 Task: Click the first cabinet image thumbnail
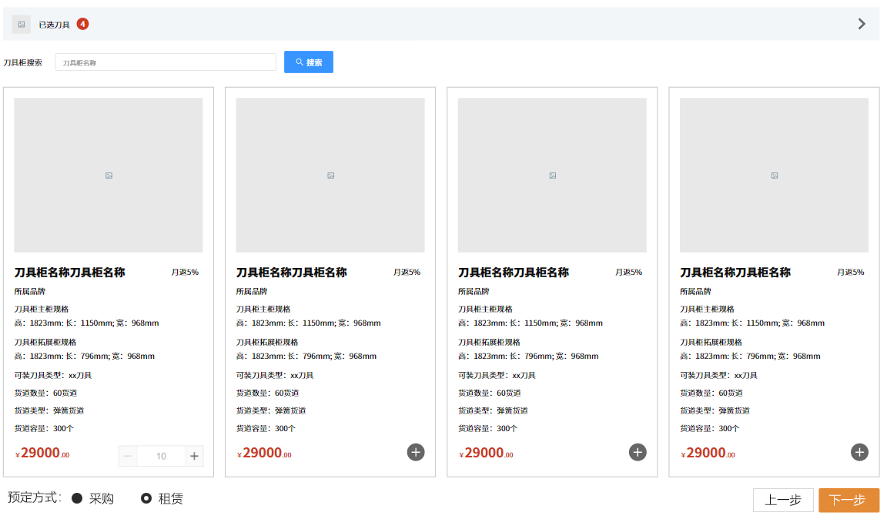tap(109, 175)
